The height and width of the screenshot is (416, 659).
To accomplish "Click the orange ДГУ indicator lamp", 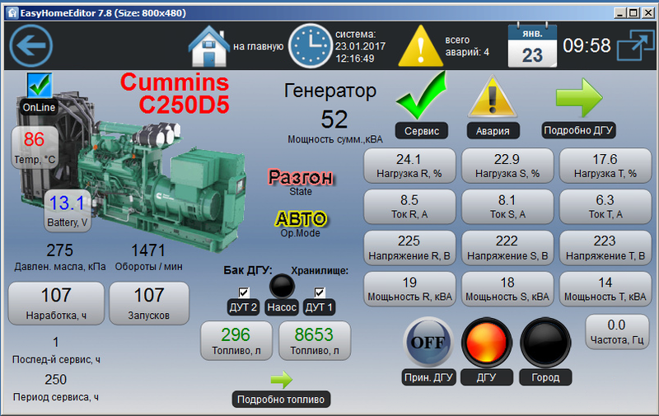I will pos(486,342).
